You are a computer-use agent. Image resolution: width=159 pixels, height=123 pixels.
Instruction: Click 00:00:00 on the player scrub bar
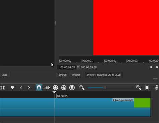coord(65,61)
